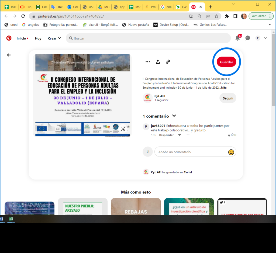Screen dimensions: 276x253
Task: Click the page vertical scrollbar thumb
Action: pyautogui.click(x=273, y=70)
